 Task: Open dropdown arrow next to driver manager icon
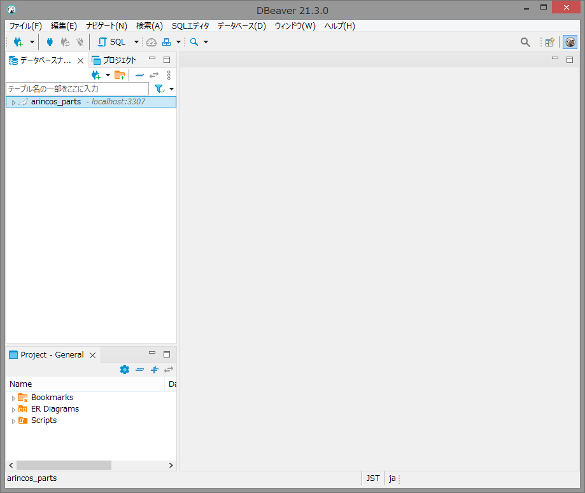coord(179,42)
